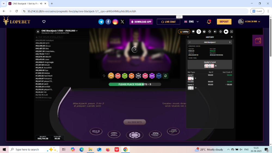Play the paused video stream icon
The height and width of the screenshot is (153, 272).
click(x=135, y=50)
